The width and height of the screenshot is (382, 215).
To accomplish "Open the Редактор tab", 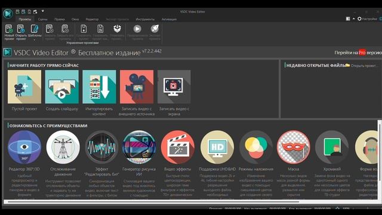I will 92,19.
